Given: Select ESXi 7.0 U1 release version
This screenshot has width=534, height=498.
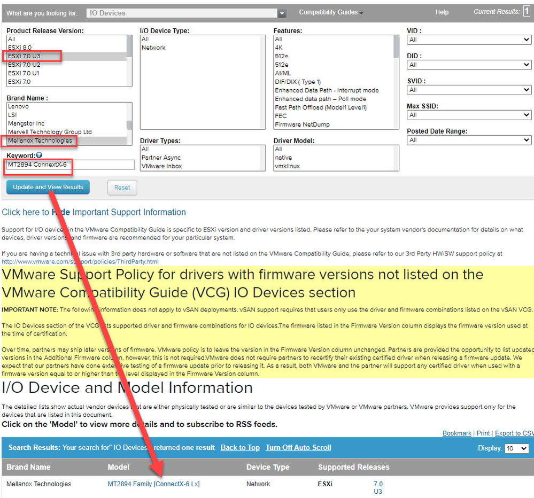Looking at the screenshot, I should (67, 73).
